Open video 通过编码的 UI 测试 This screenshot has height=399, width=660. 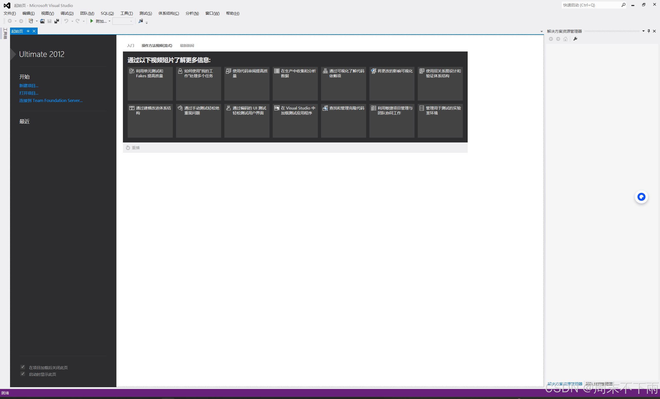tap(247, 121)
